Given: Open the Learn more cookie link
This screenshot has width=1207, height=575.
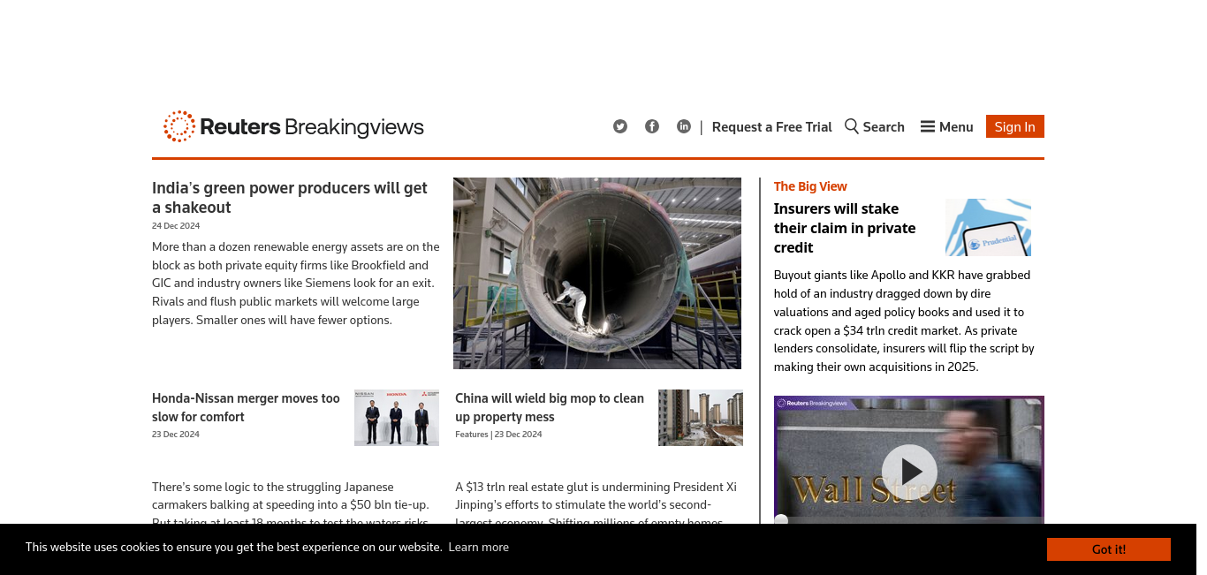Looking at the screenshot, I should click(479, 547).
